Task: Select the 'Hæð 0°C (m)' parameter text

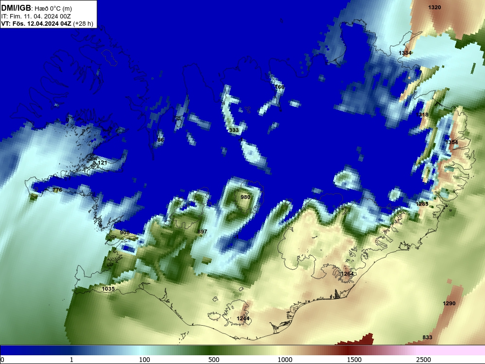Action: click(x=53, y=9)
